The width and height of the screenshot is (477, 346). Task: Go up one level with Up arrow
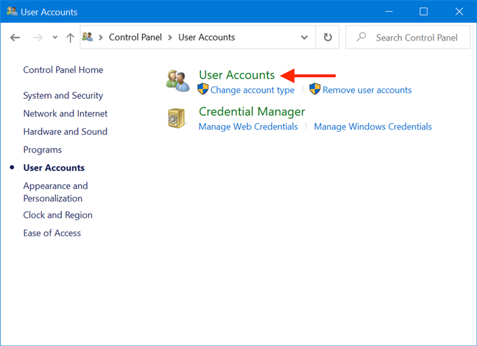coord(70,38)
